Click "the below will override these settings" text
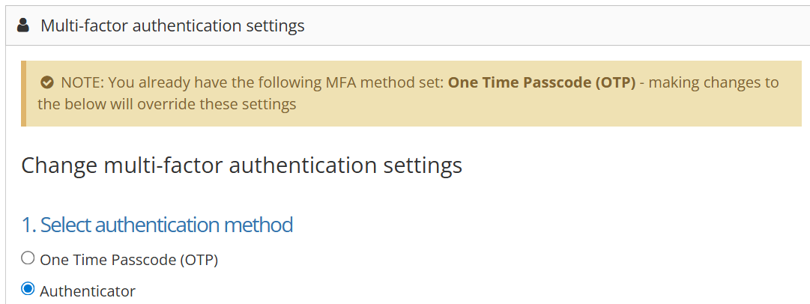This screenshot has height=304, width=810. click(x=167, y=104)
